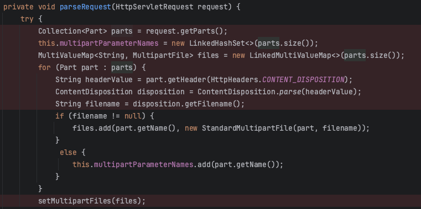Click the else keyword
421x209 pixels.
pyautogui.click(x=68, y=152)
